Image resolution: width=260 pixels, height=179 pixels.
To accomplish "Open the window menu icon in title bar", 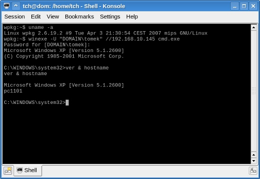I will pos(7,6).
